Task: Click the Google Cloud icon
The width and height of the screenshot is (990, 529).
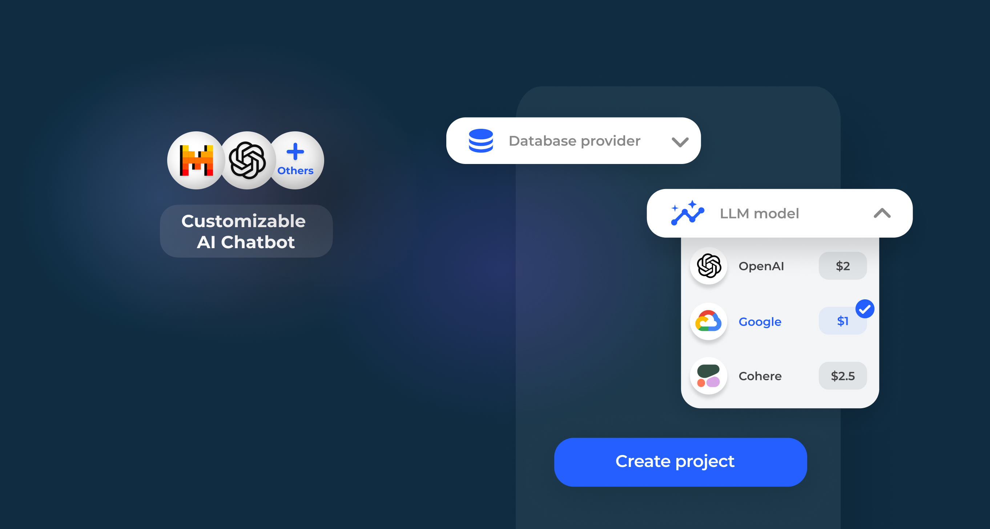Action: point(708,322)
